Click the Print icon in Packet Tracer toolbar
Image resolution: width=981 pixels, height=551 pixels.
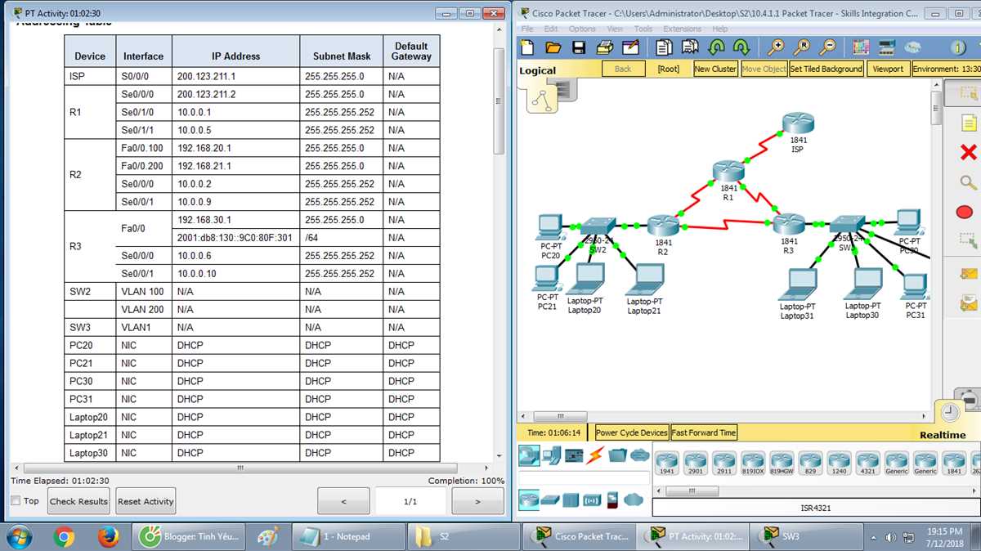603,47
